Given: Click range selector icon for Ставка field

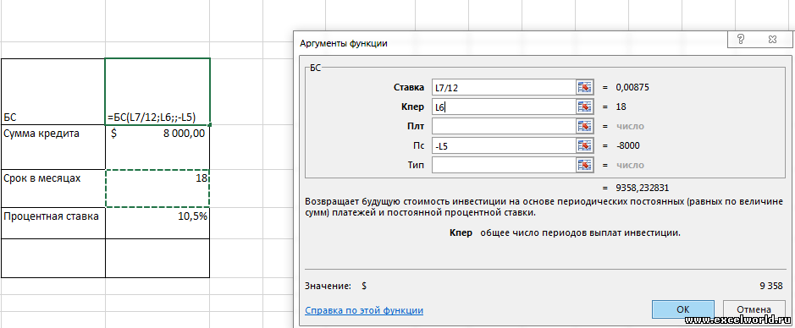Looking at the screenshot, I should (584, 87).
